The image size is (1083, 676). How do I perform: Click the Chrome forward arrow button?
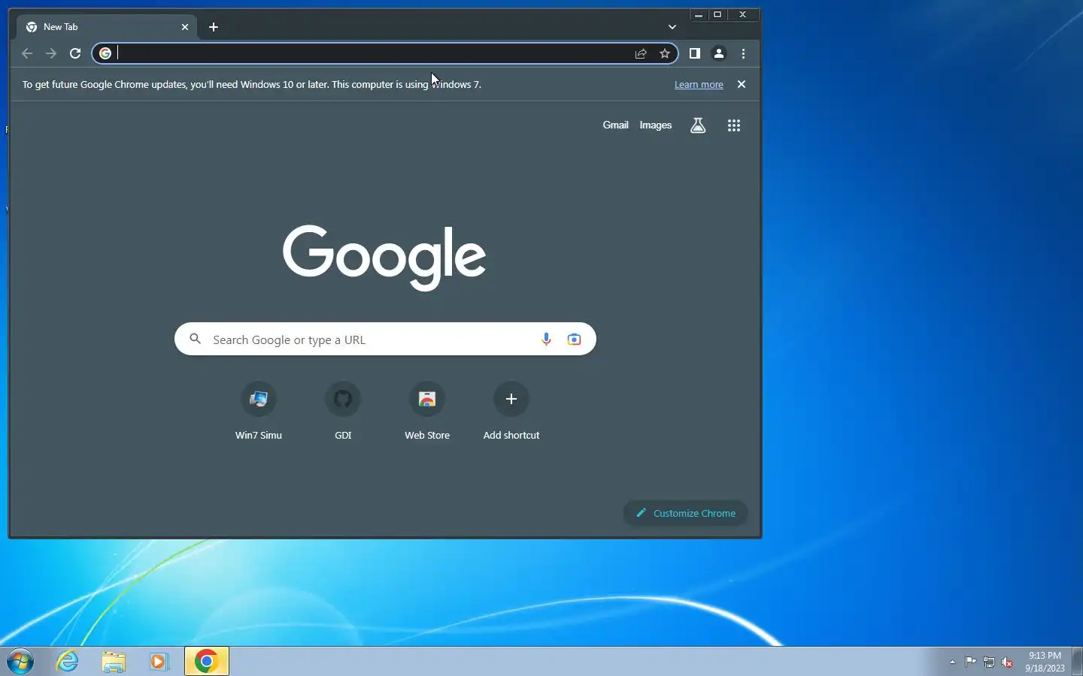(x=51, y=53)
